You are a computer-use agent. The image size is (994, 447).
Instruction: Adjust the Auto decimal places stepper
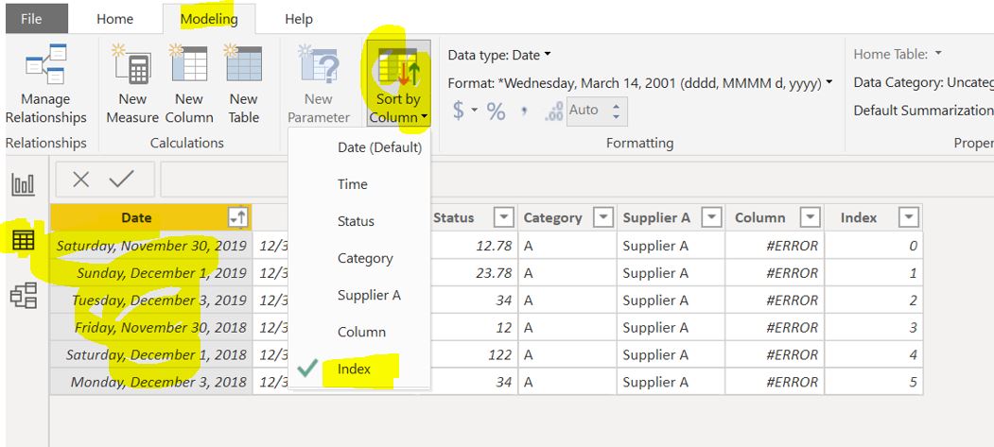coord(615,112)
